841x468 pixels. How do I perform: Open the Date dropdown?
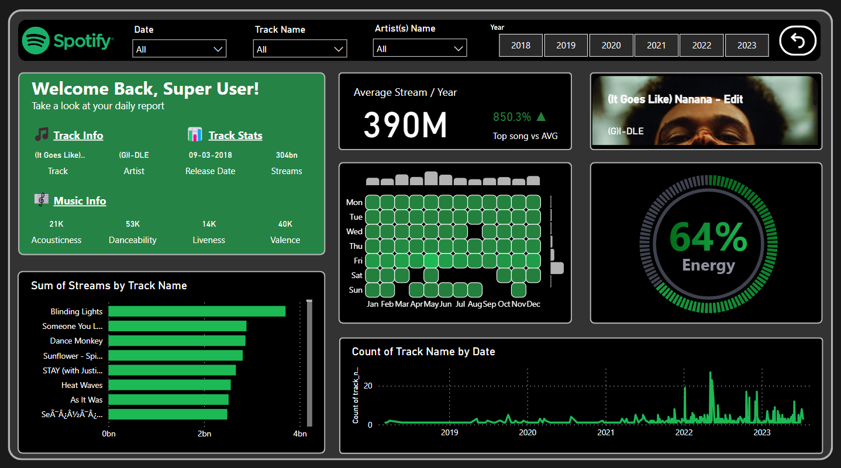(179, 49)
